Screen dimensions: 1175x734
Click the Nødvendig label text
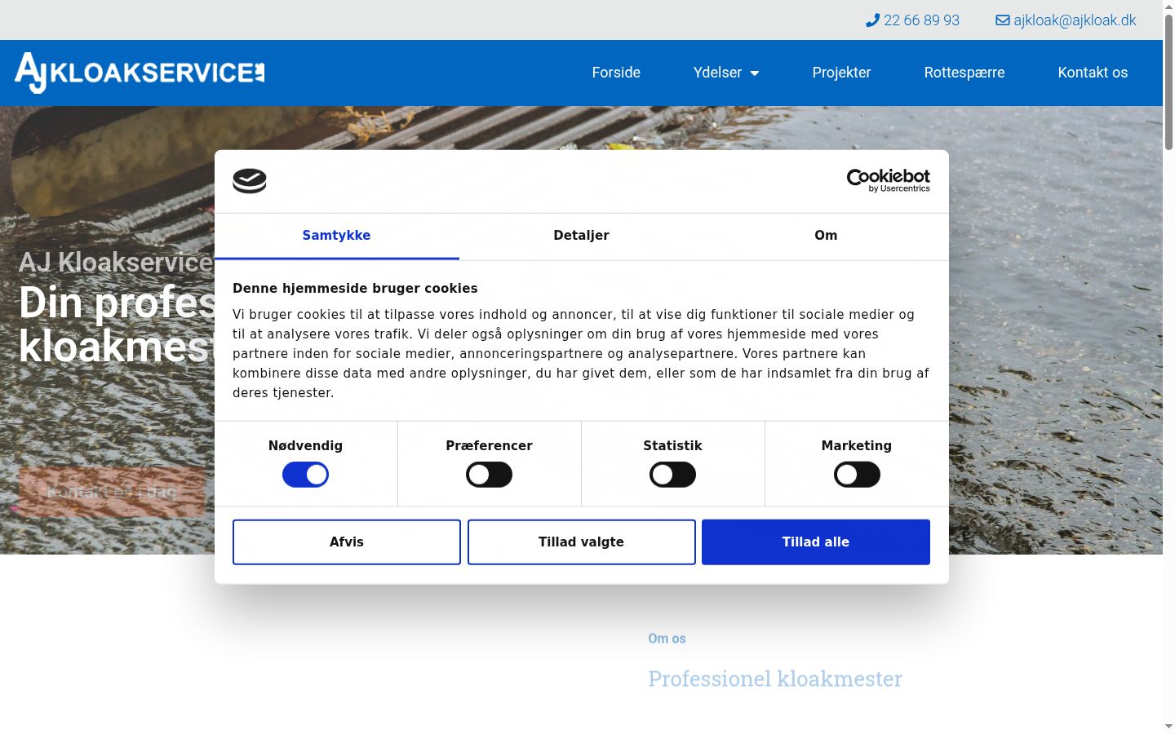305,446
